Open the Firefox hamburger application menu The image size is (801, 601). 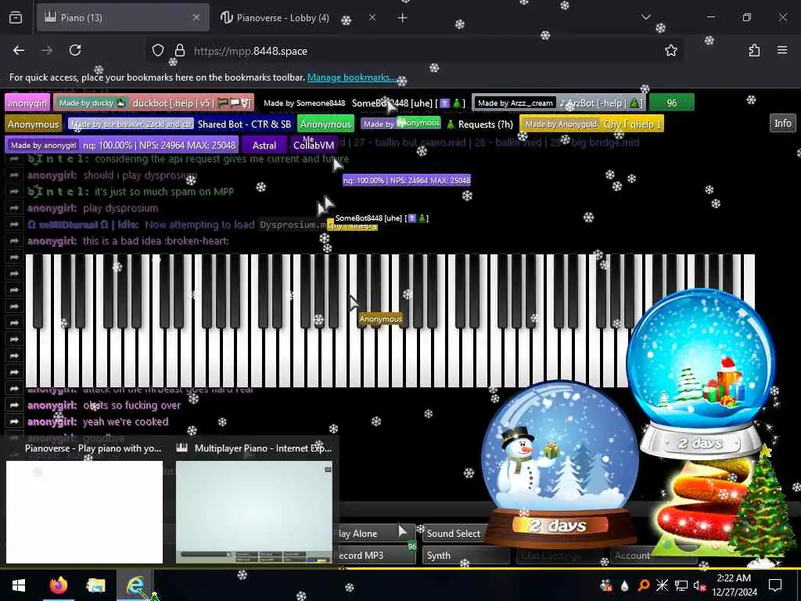tap(782, 50)
